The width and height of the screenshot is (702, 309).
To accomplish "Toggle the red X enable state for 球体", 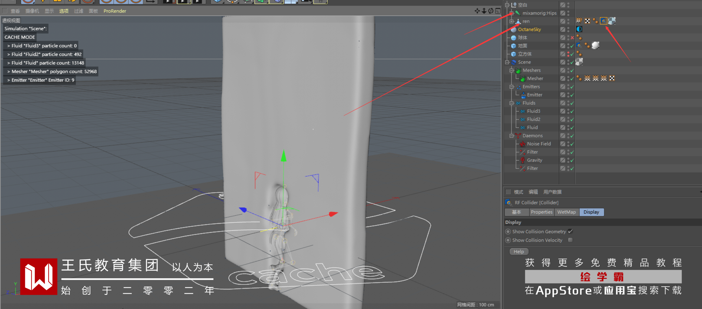I will coord(572,37).
